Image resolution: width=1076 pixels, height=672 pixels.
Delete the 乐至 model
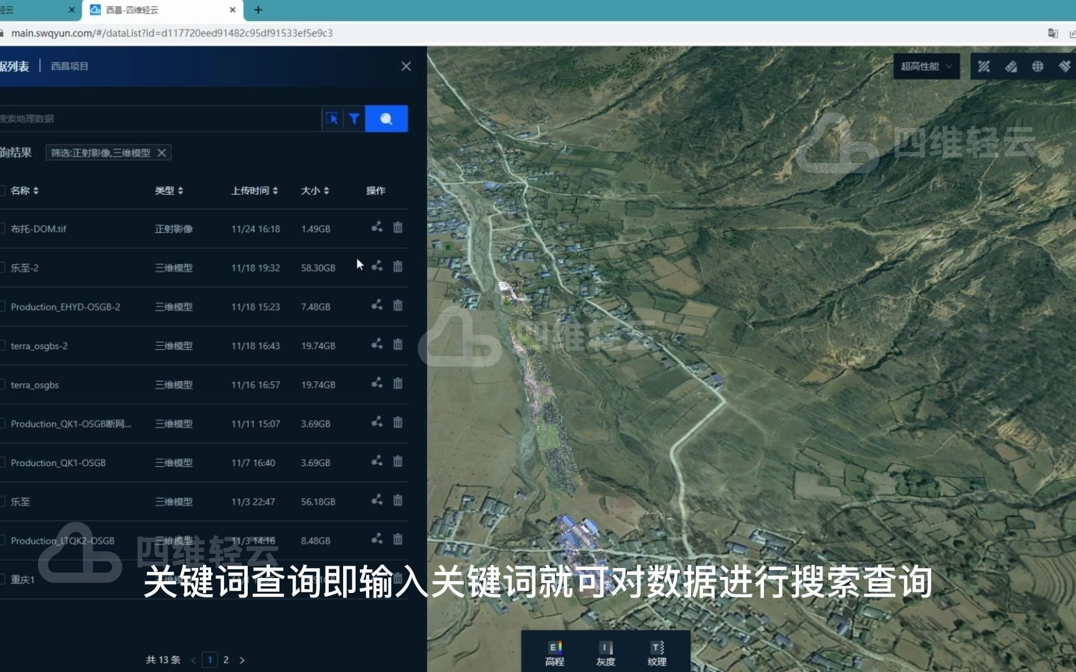(398, 500)
